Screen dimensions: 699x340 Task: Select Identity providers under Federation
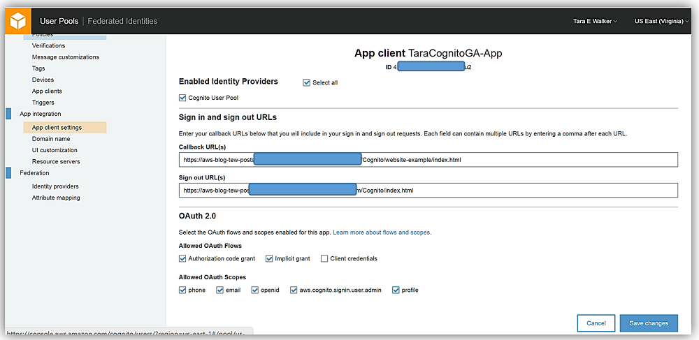coord(55,186)
